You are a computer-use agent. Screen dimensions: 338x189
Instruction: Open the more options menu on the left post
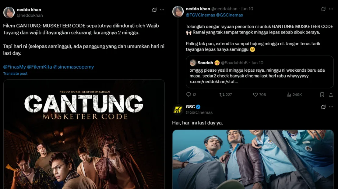(x=162, y=10)
